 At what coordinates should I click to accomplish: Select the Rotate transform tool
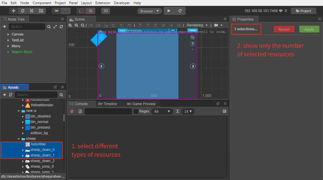(x=23, y=11)
